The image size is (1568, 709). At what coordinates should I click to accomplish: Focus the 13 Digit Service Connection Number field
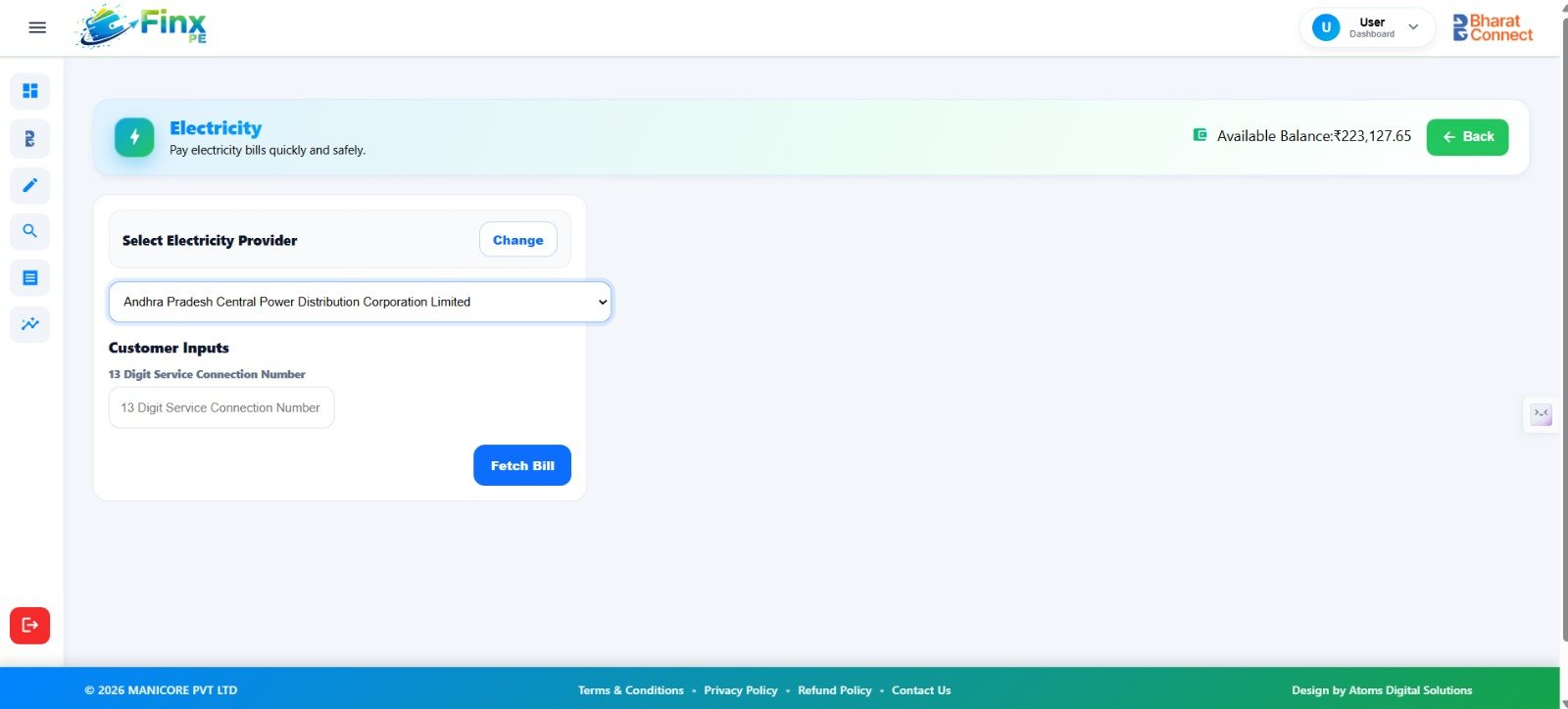(221, 407)
